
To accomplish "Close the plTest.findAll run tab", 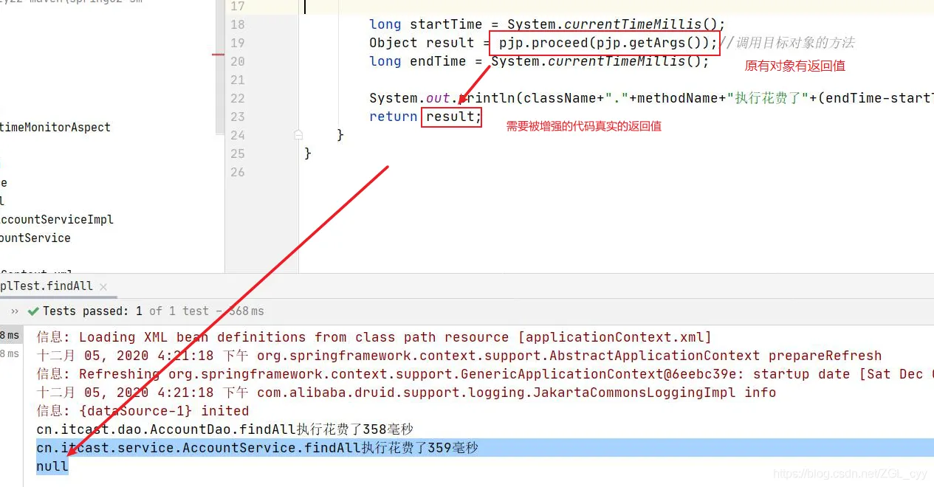I will pyautogui.click(x=103, y=287).
